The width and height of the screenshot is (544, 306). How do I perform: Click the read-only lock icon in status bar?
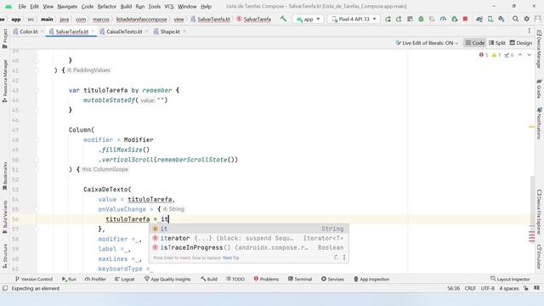(526, 288)
